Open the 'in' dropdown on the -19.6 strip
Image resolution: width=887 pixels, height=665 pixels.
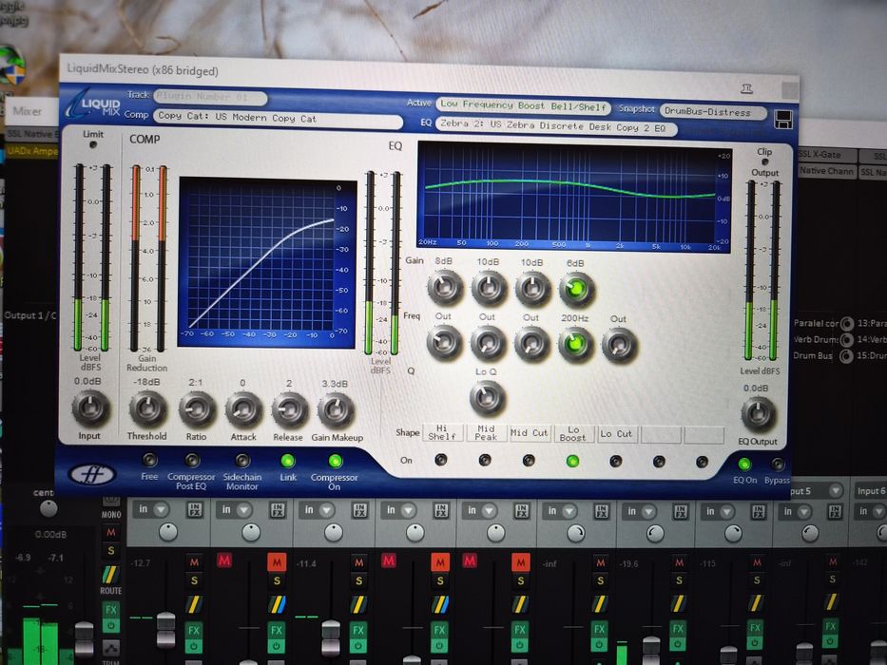pyautogui.click(x=648, y=511)
